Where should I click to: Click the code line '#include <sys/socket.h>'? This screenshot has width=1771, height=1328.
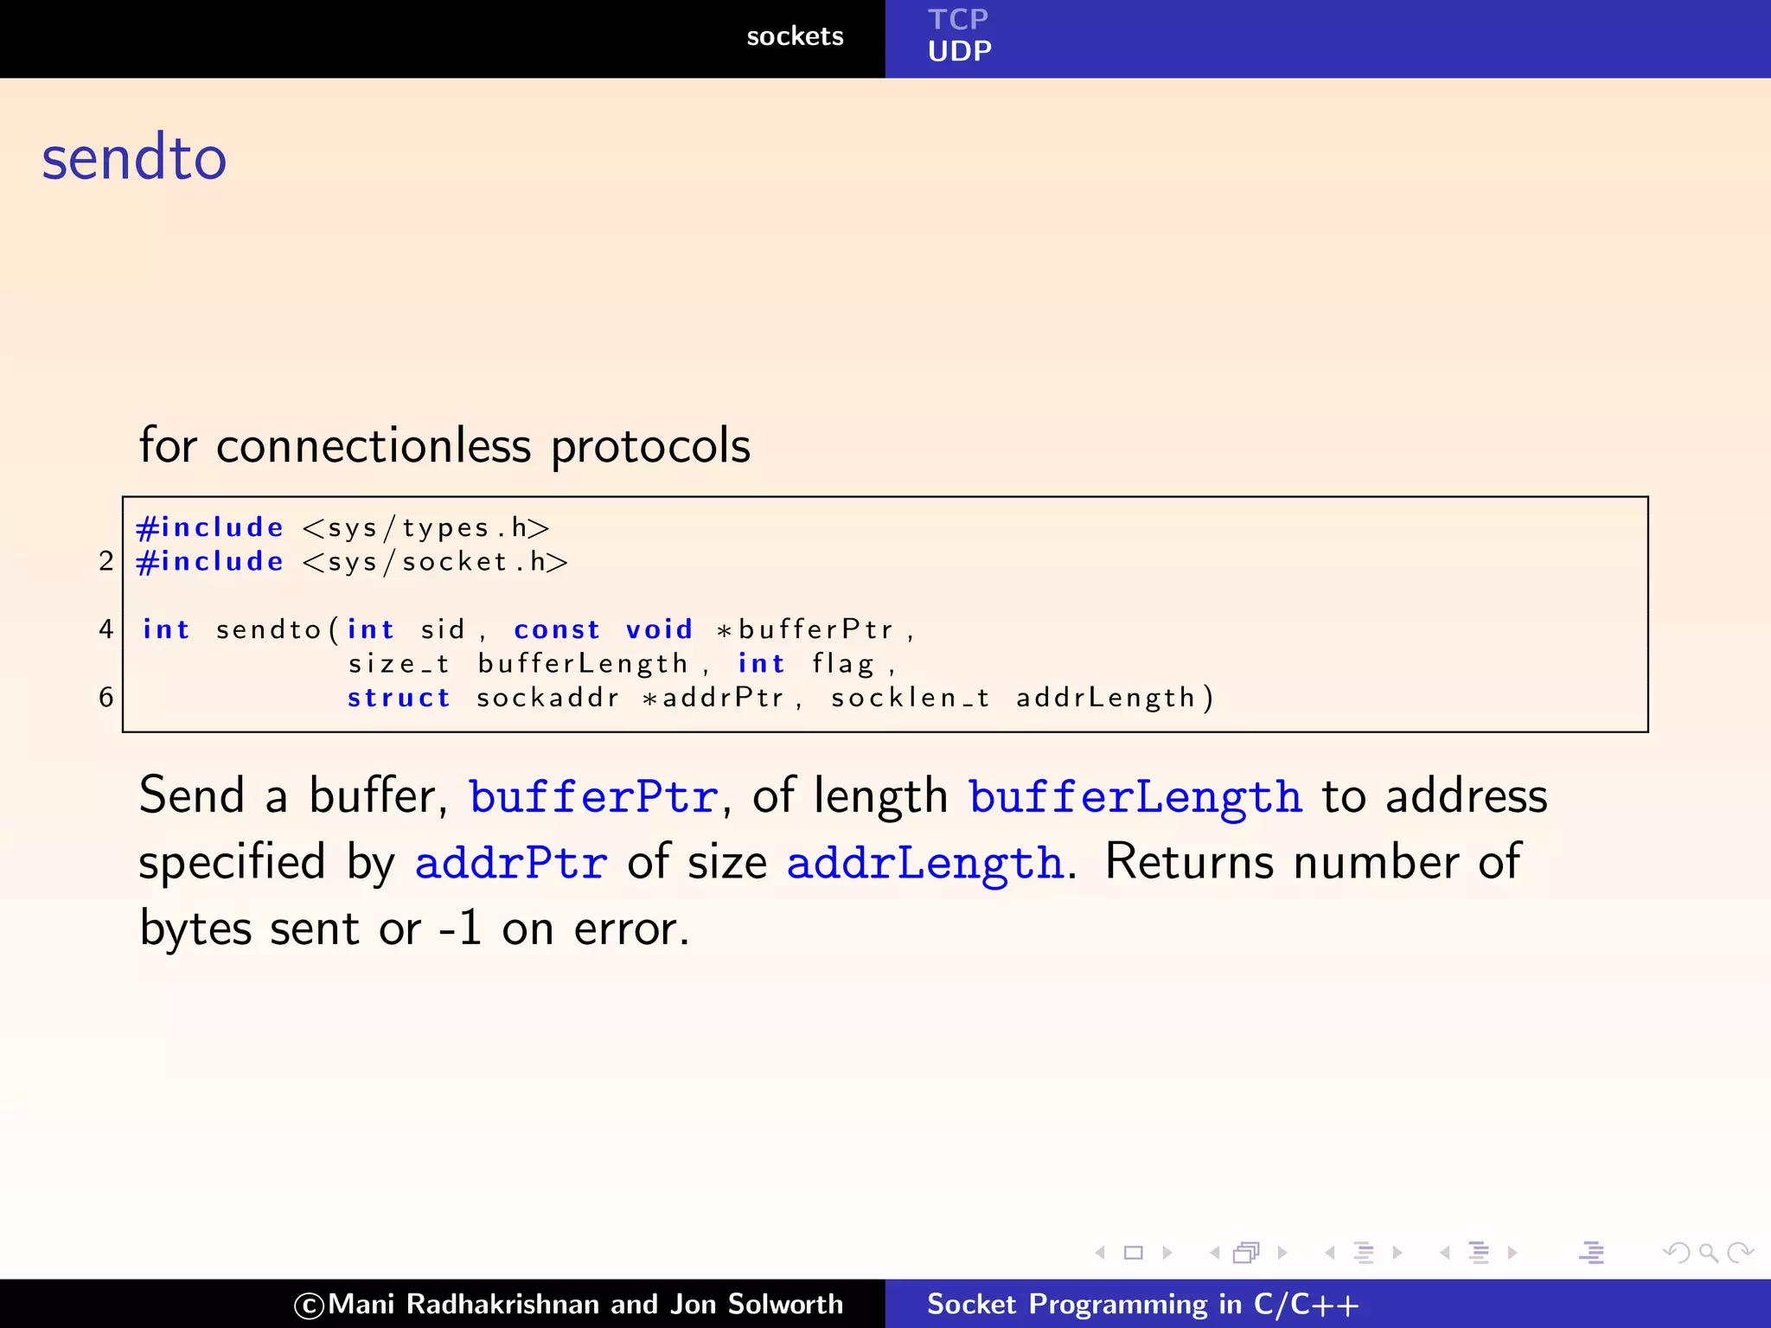click(353, 562)
